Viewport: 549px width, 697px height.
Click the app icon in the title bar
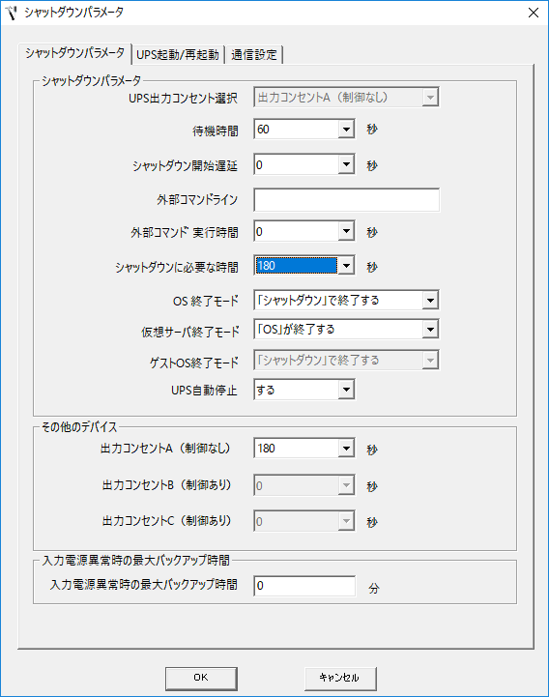pyautogui.click(x=11, y=13)
